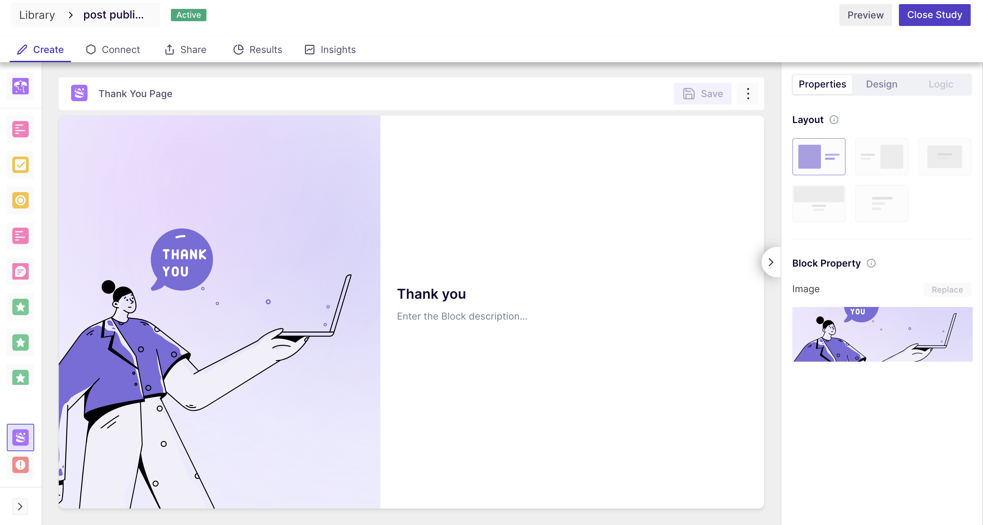Click the Thank You Page block title
This screenshot has width=983, height=525.
(135, 93)
